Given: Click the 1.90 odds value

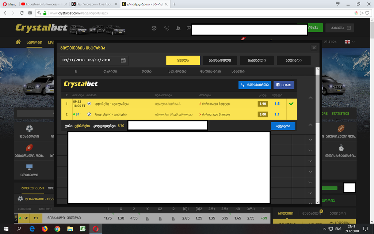Looking at the screenshot, I should [263, 103].
